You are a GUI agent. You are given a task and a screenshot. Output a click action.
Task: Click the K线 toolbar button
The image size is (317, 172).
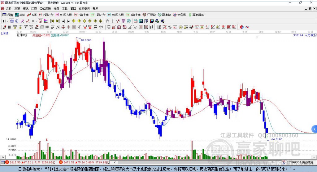pyautogui.click(x=32, y=15)
